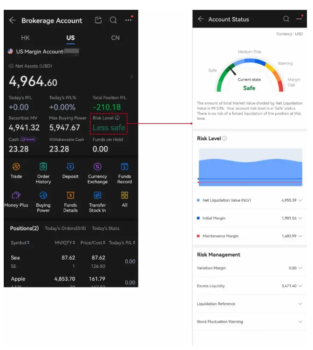
Task: Expand Net Liquidation Value (NLV) row
Action: [249, 200]
